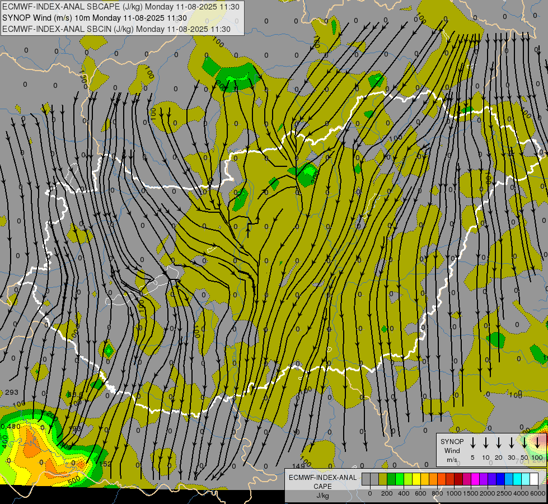Screen dimensions: 548x504
Task: Pick the bright green CAPE legend swatch
Action: click(400, 479)
